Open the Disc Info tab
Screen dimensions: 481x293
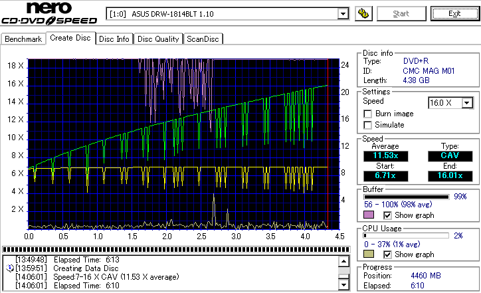[x=114, y=39]
